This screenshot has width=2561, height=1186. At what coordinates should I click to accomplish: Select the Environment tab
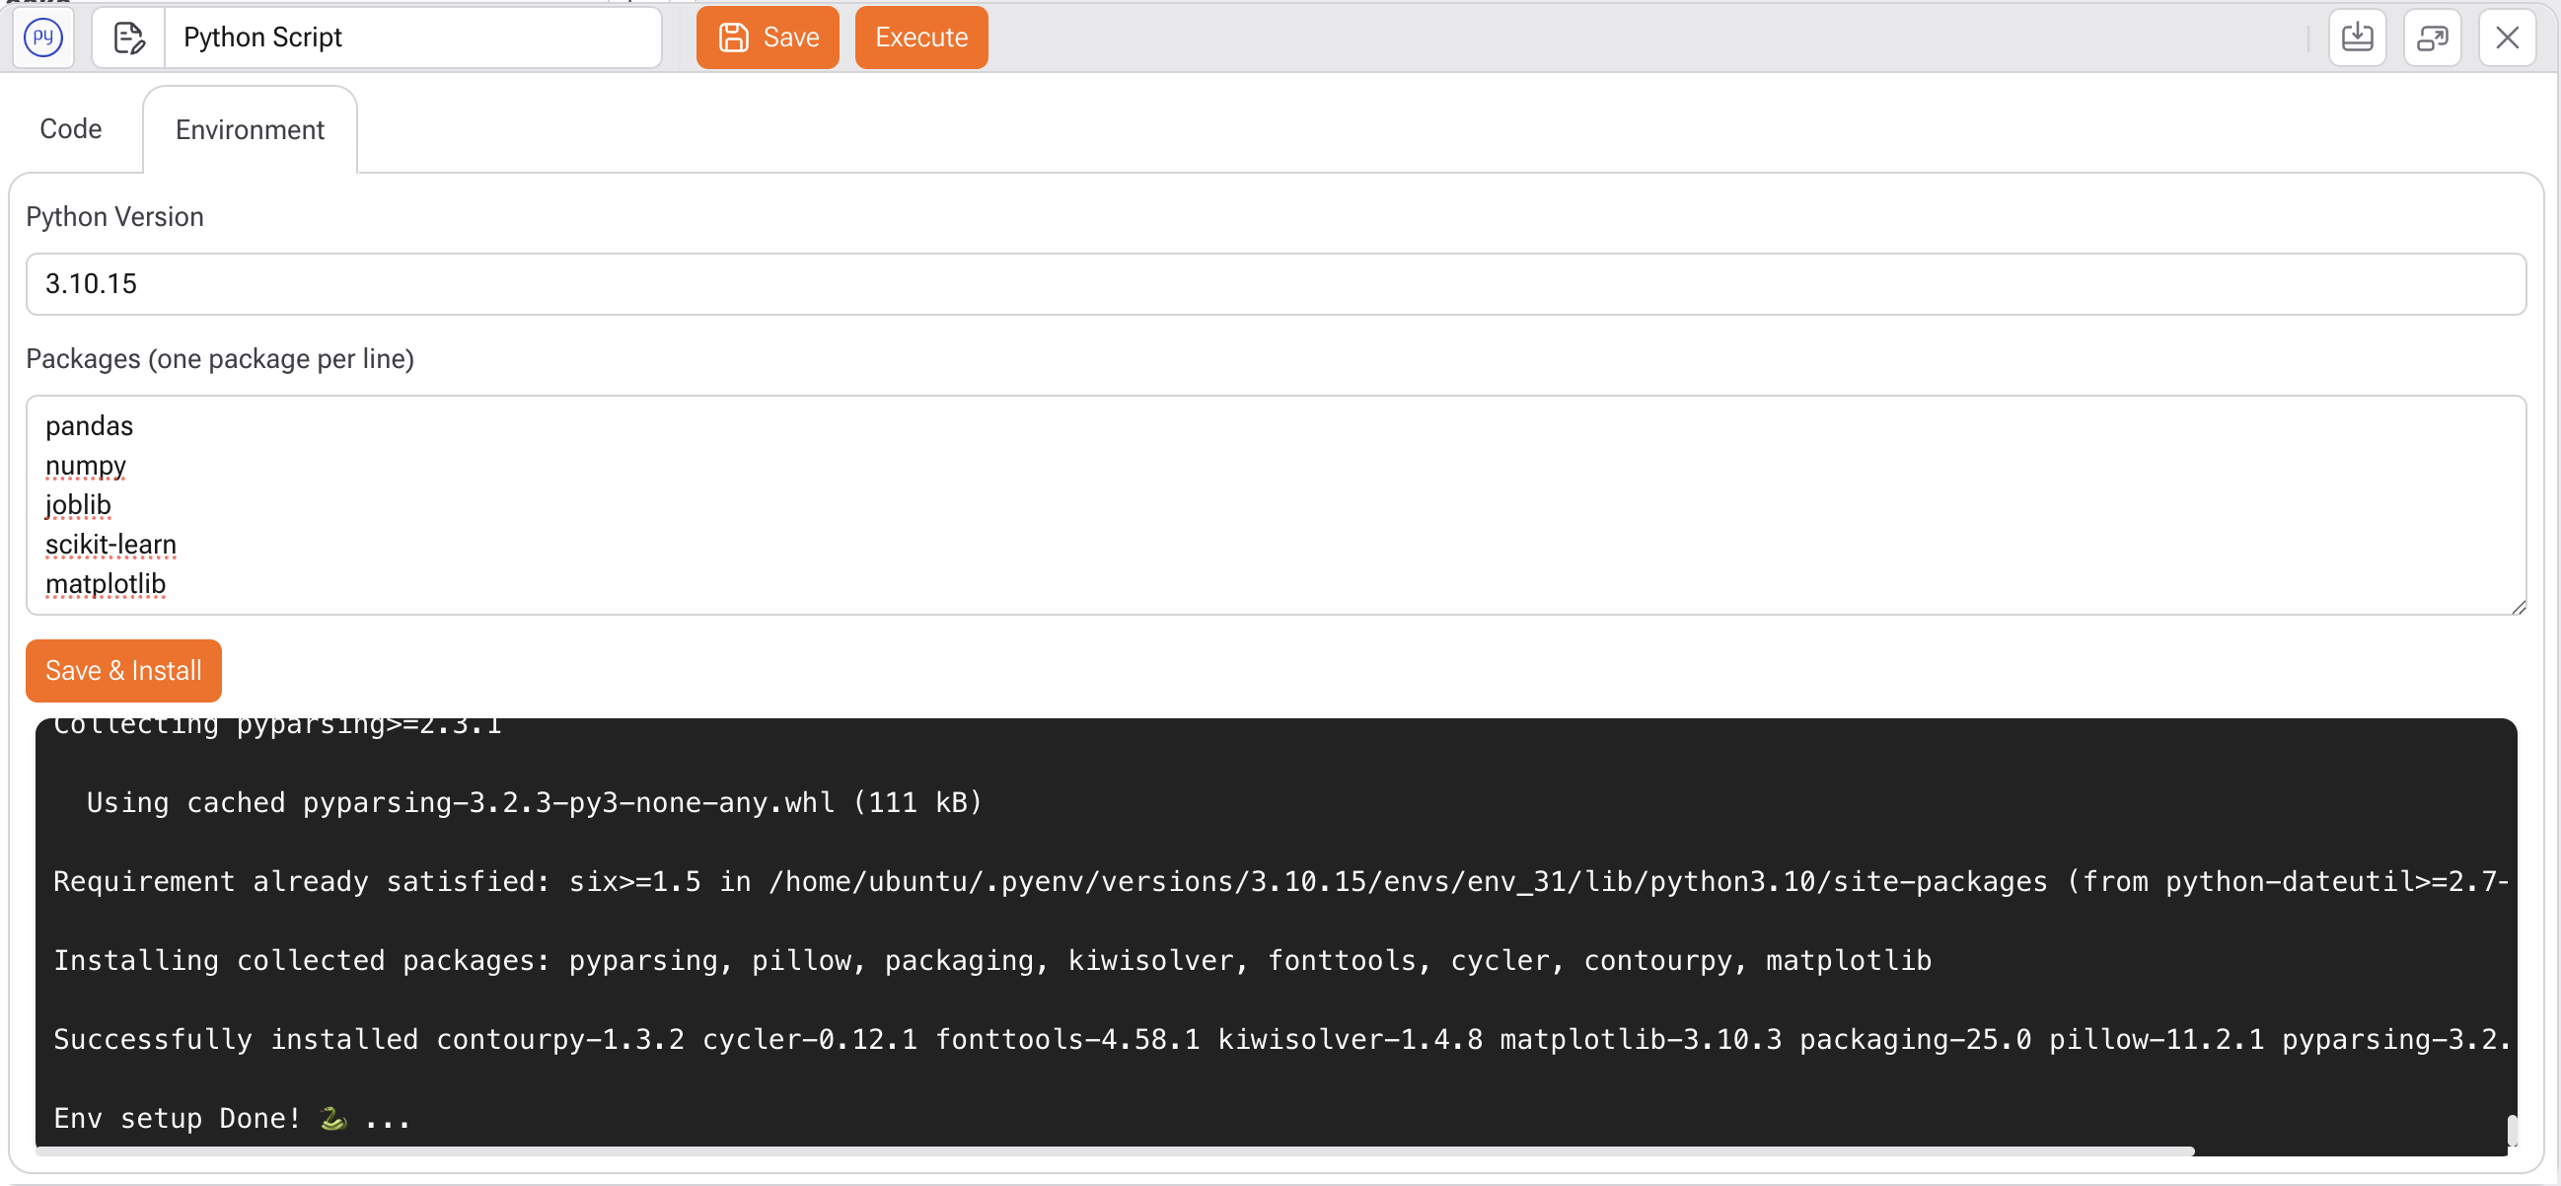coord(250,130)
